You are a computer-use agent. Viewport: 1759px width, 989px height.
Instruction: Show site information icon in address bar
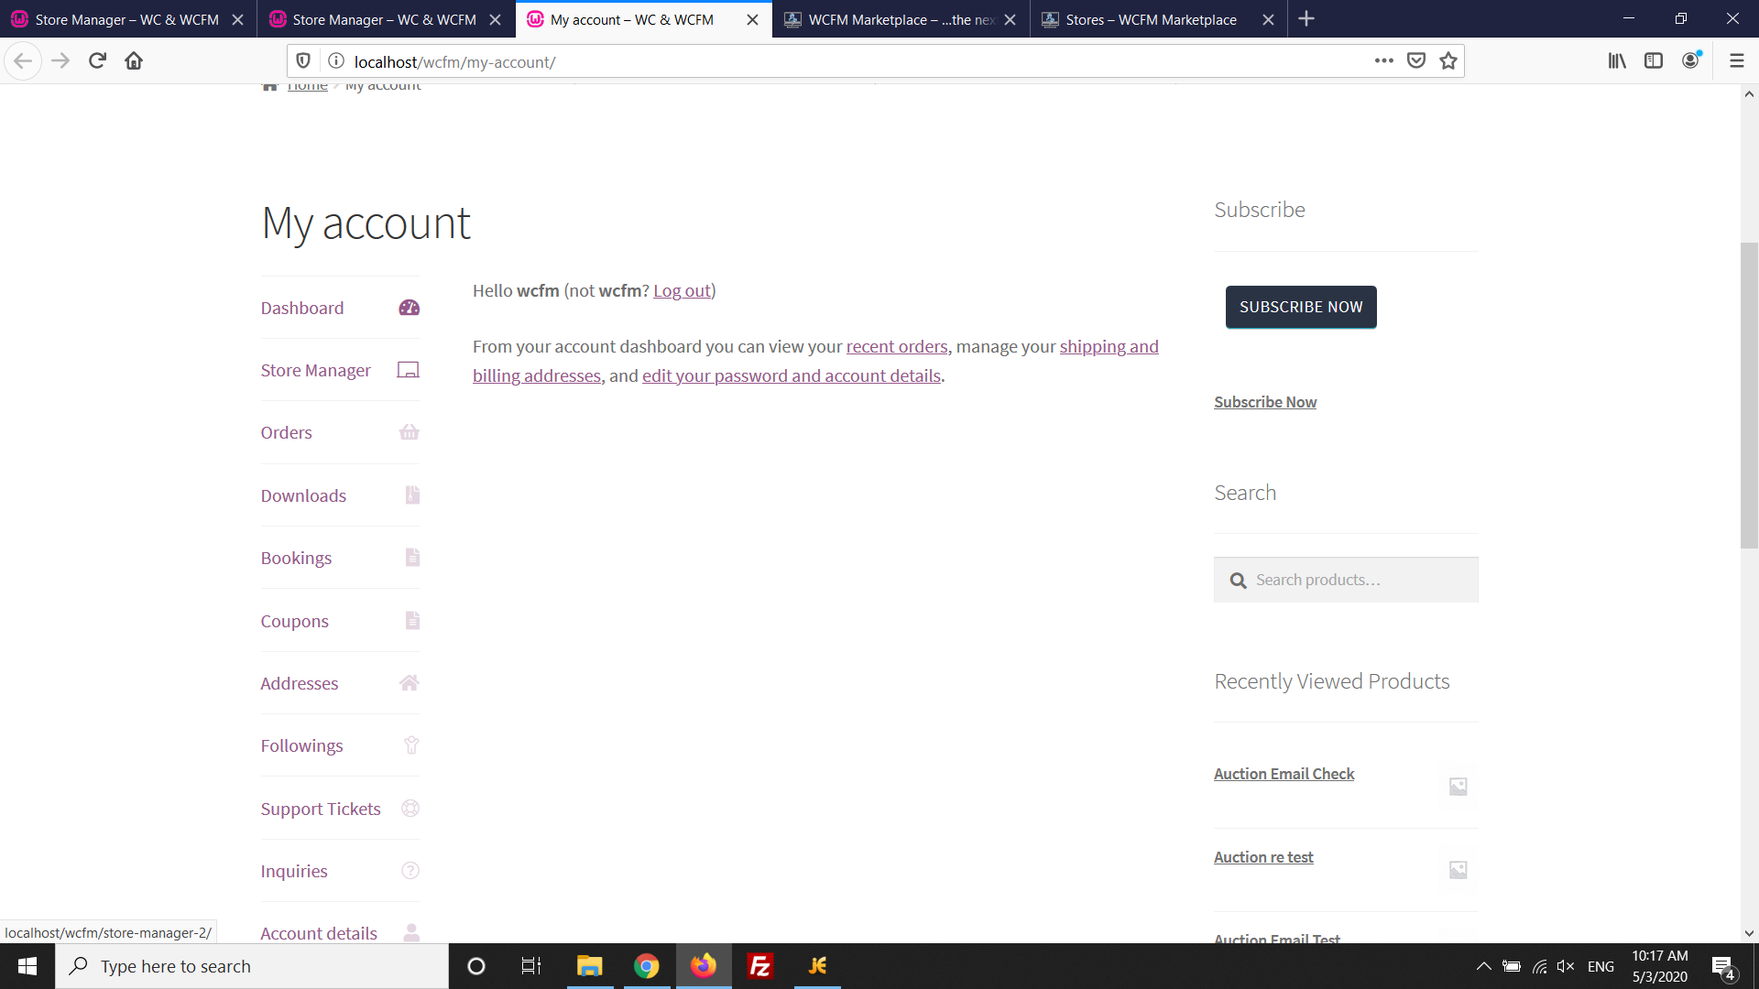336,61
